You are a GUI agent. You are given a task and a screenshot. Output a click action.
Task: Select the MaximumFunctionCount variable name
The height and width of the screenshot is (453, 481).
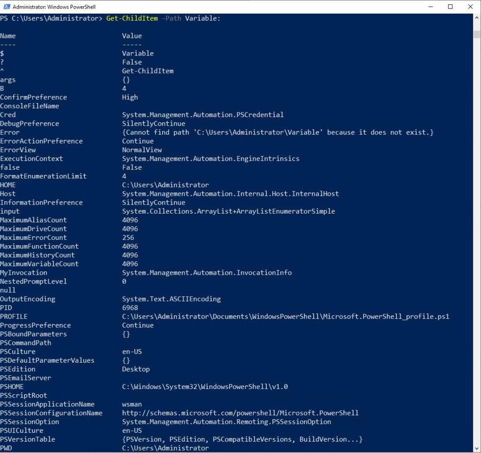click(39, 246)
